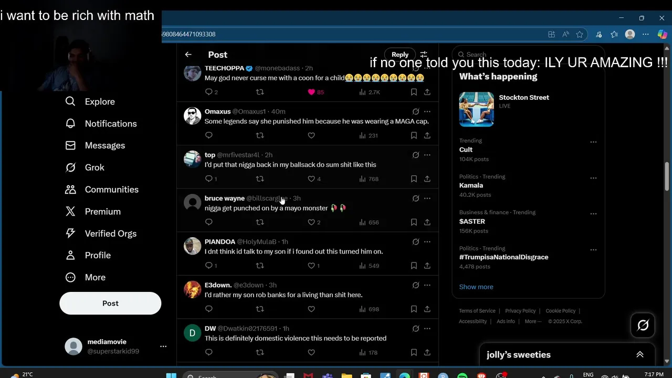Open Accessibility footer link
Screen dimensions: 672x378
pyautogui.click(x=473, y=321)
